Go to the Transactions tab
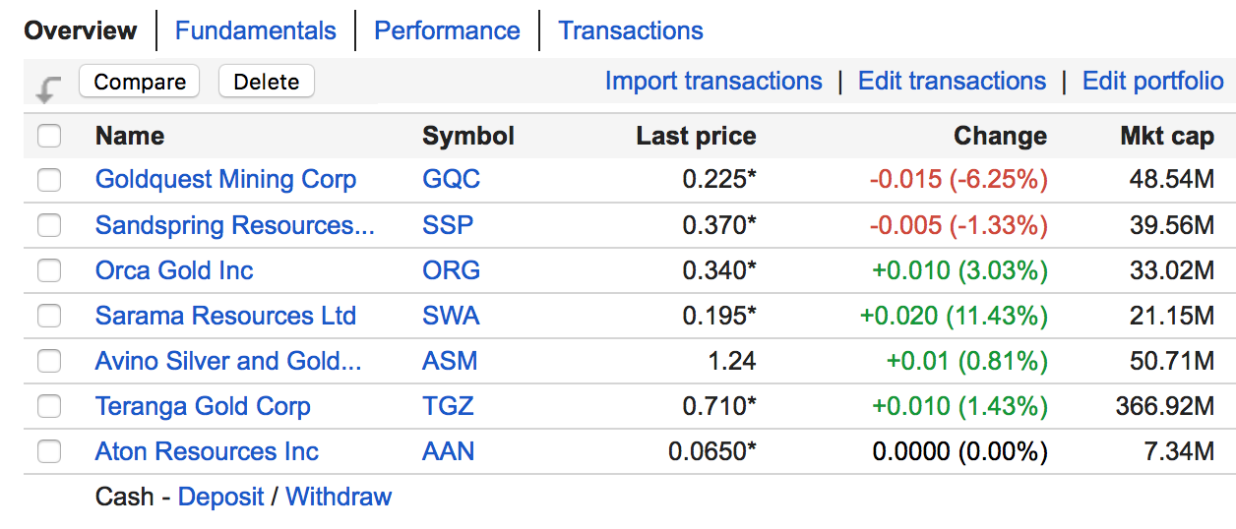The image size is (1236, 529). pyautogui.click(x=631, y=30)
